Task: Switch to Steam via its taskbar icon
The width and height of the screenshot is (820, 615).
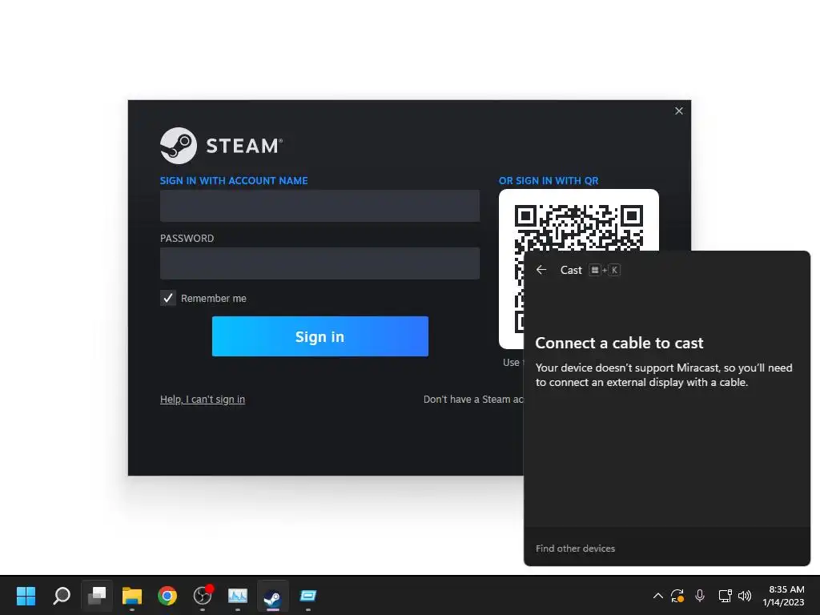Action: click(272, 596)
